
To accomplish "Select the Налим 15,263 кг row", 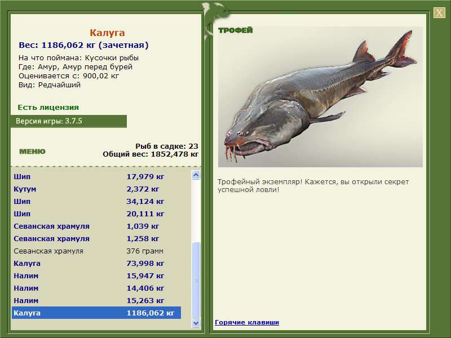I will coord(96,300).
